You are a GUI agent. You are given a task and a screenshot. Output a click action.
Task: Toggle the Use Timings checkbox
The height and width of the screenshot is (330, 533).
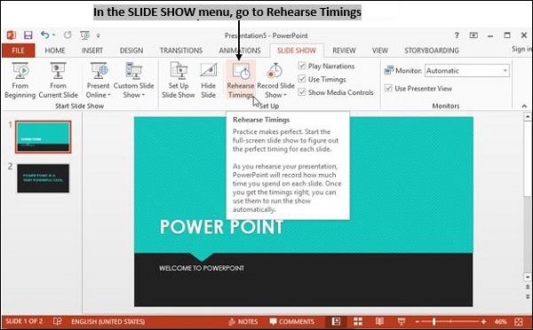coord(302,79)
